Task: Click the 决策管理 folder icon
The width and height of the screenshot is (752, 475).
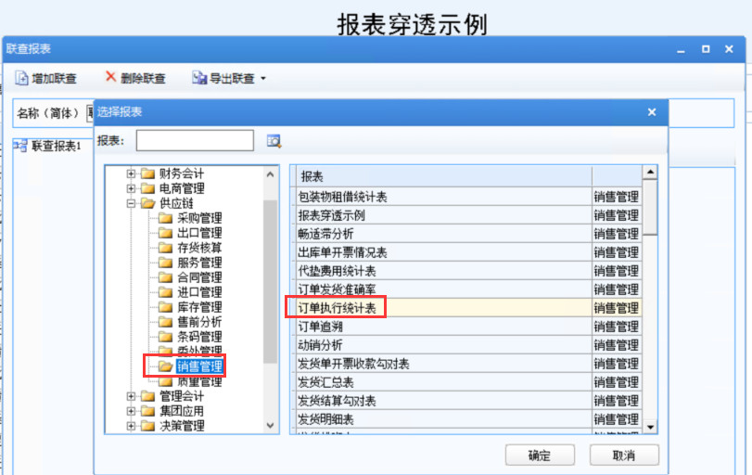Action: [147, 426]
